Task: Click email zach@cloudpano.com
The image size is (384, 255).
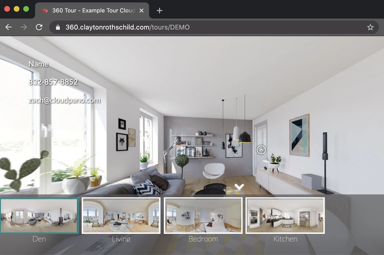Action: pos(65,101)
